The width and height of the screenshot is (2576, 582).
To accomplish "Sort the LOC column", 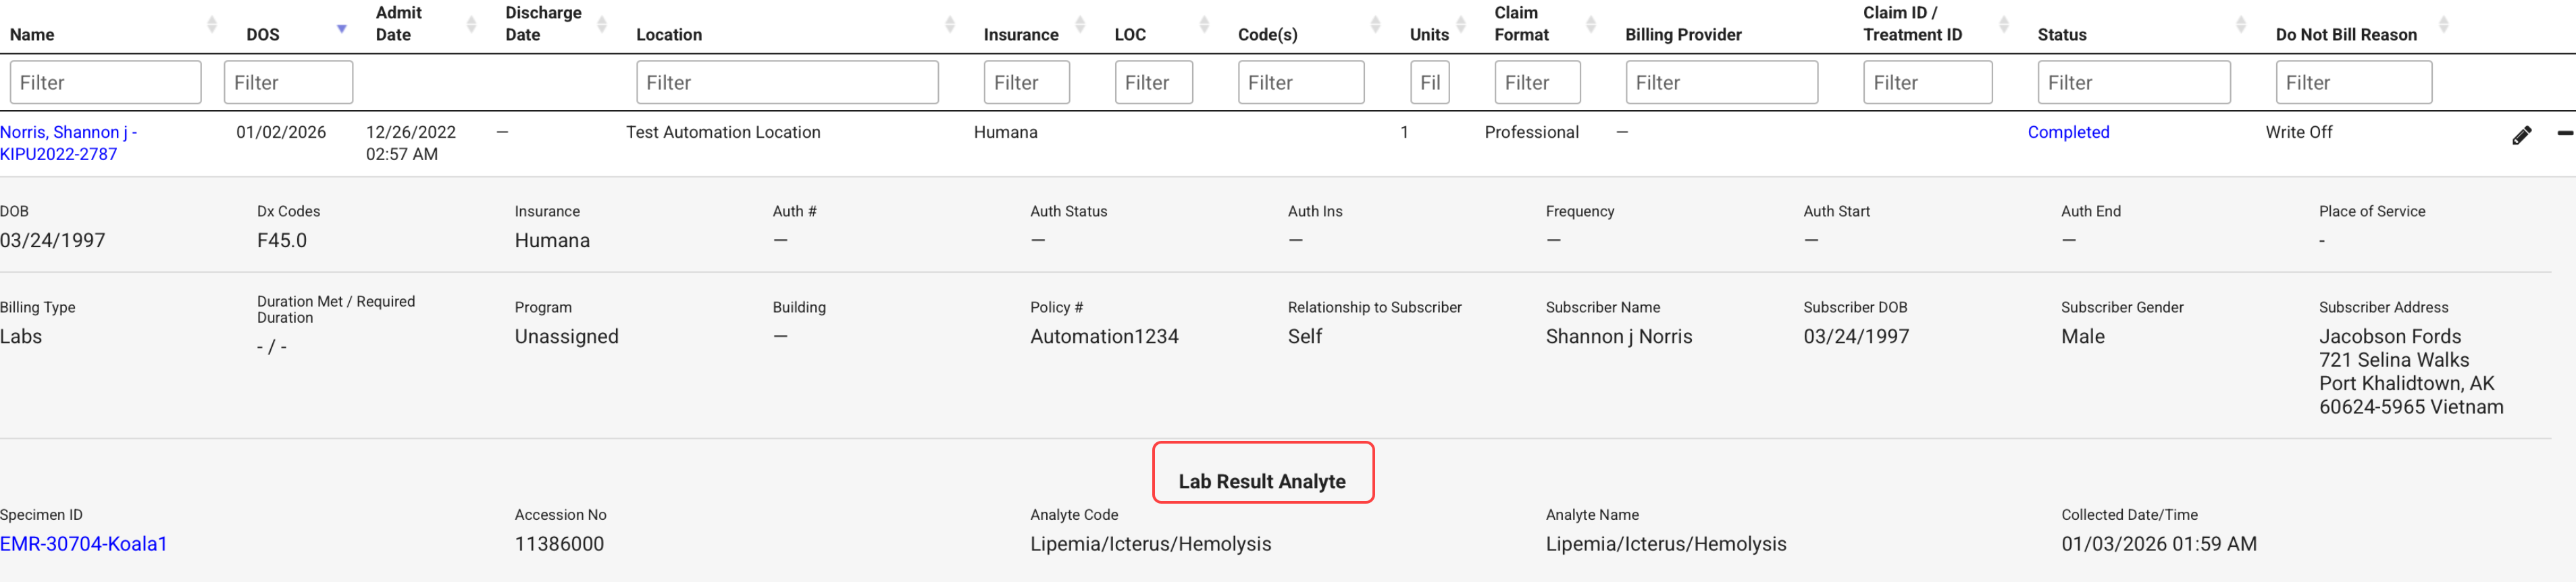I will [x=1204, y=24].
